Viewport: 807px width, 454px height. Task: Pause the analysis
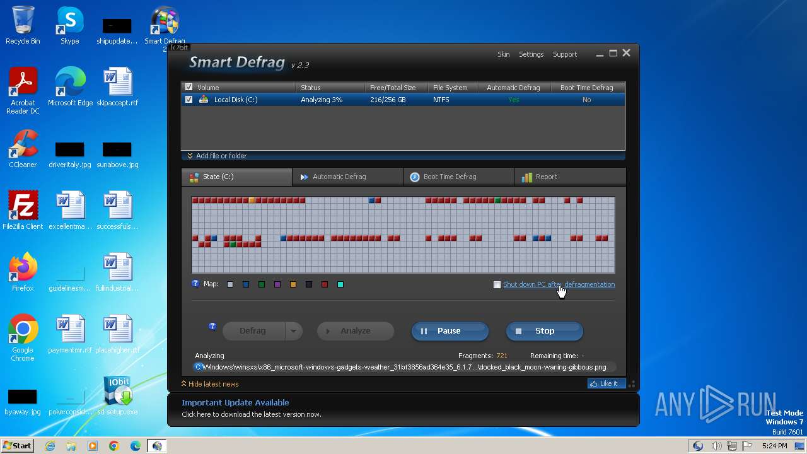click(450, 331)
